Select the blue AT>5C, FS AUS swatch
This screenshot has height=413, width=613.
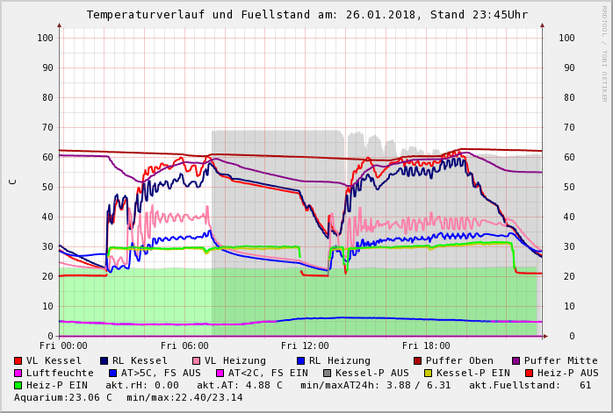tap(112, 373)
